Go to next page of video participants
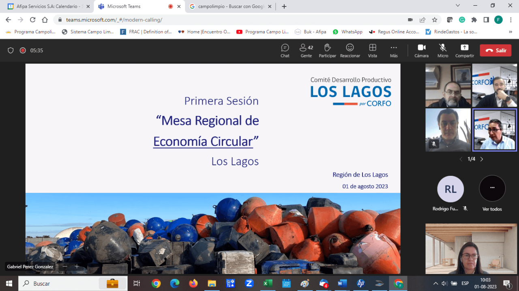This screenshot has width=519, height=291. 482,159
